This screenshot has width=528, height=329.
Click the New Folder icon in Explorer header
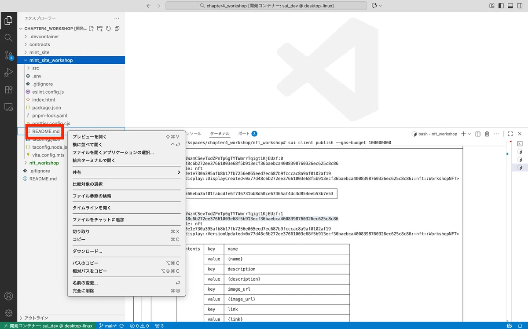(x=100, y=29)
